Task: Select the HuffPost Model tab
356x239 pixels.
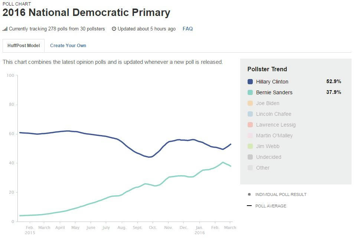Action: coord(24,46)
